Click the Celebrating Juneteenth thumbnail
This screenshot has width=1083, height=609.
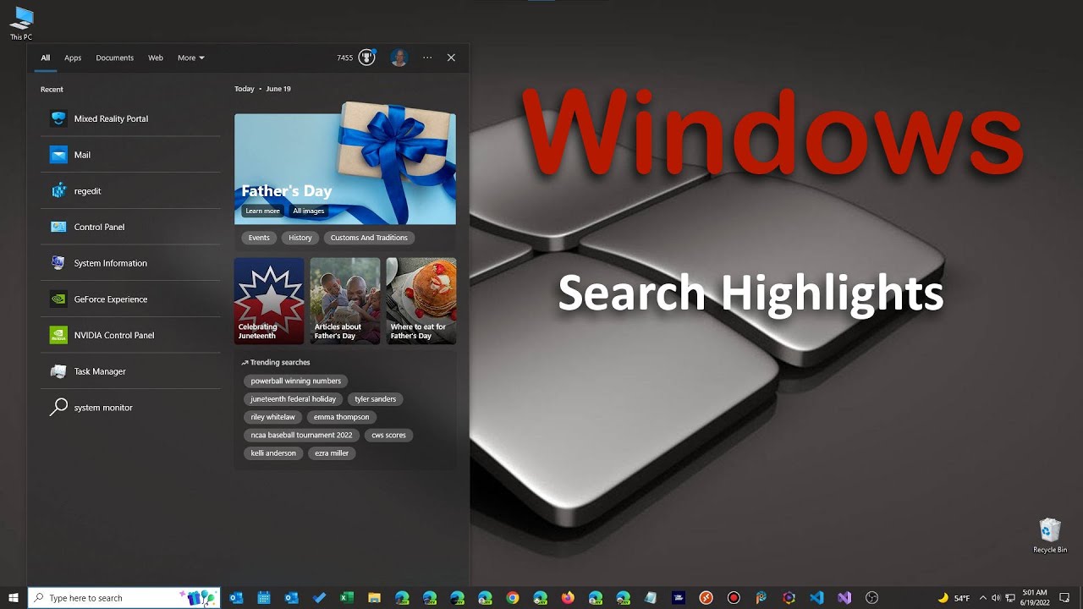pos(269,301)
